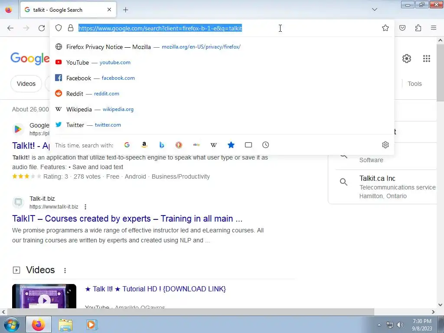
Task: Choose Facebook suggestion in dropdown
Action: click(222, 78)
